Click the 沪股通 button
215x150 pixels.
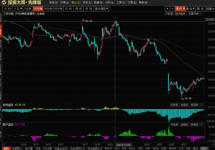[169, 14]
